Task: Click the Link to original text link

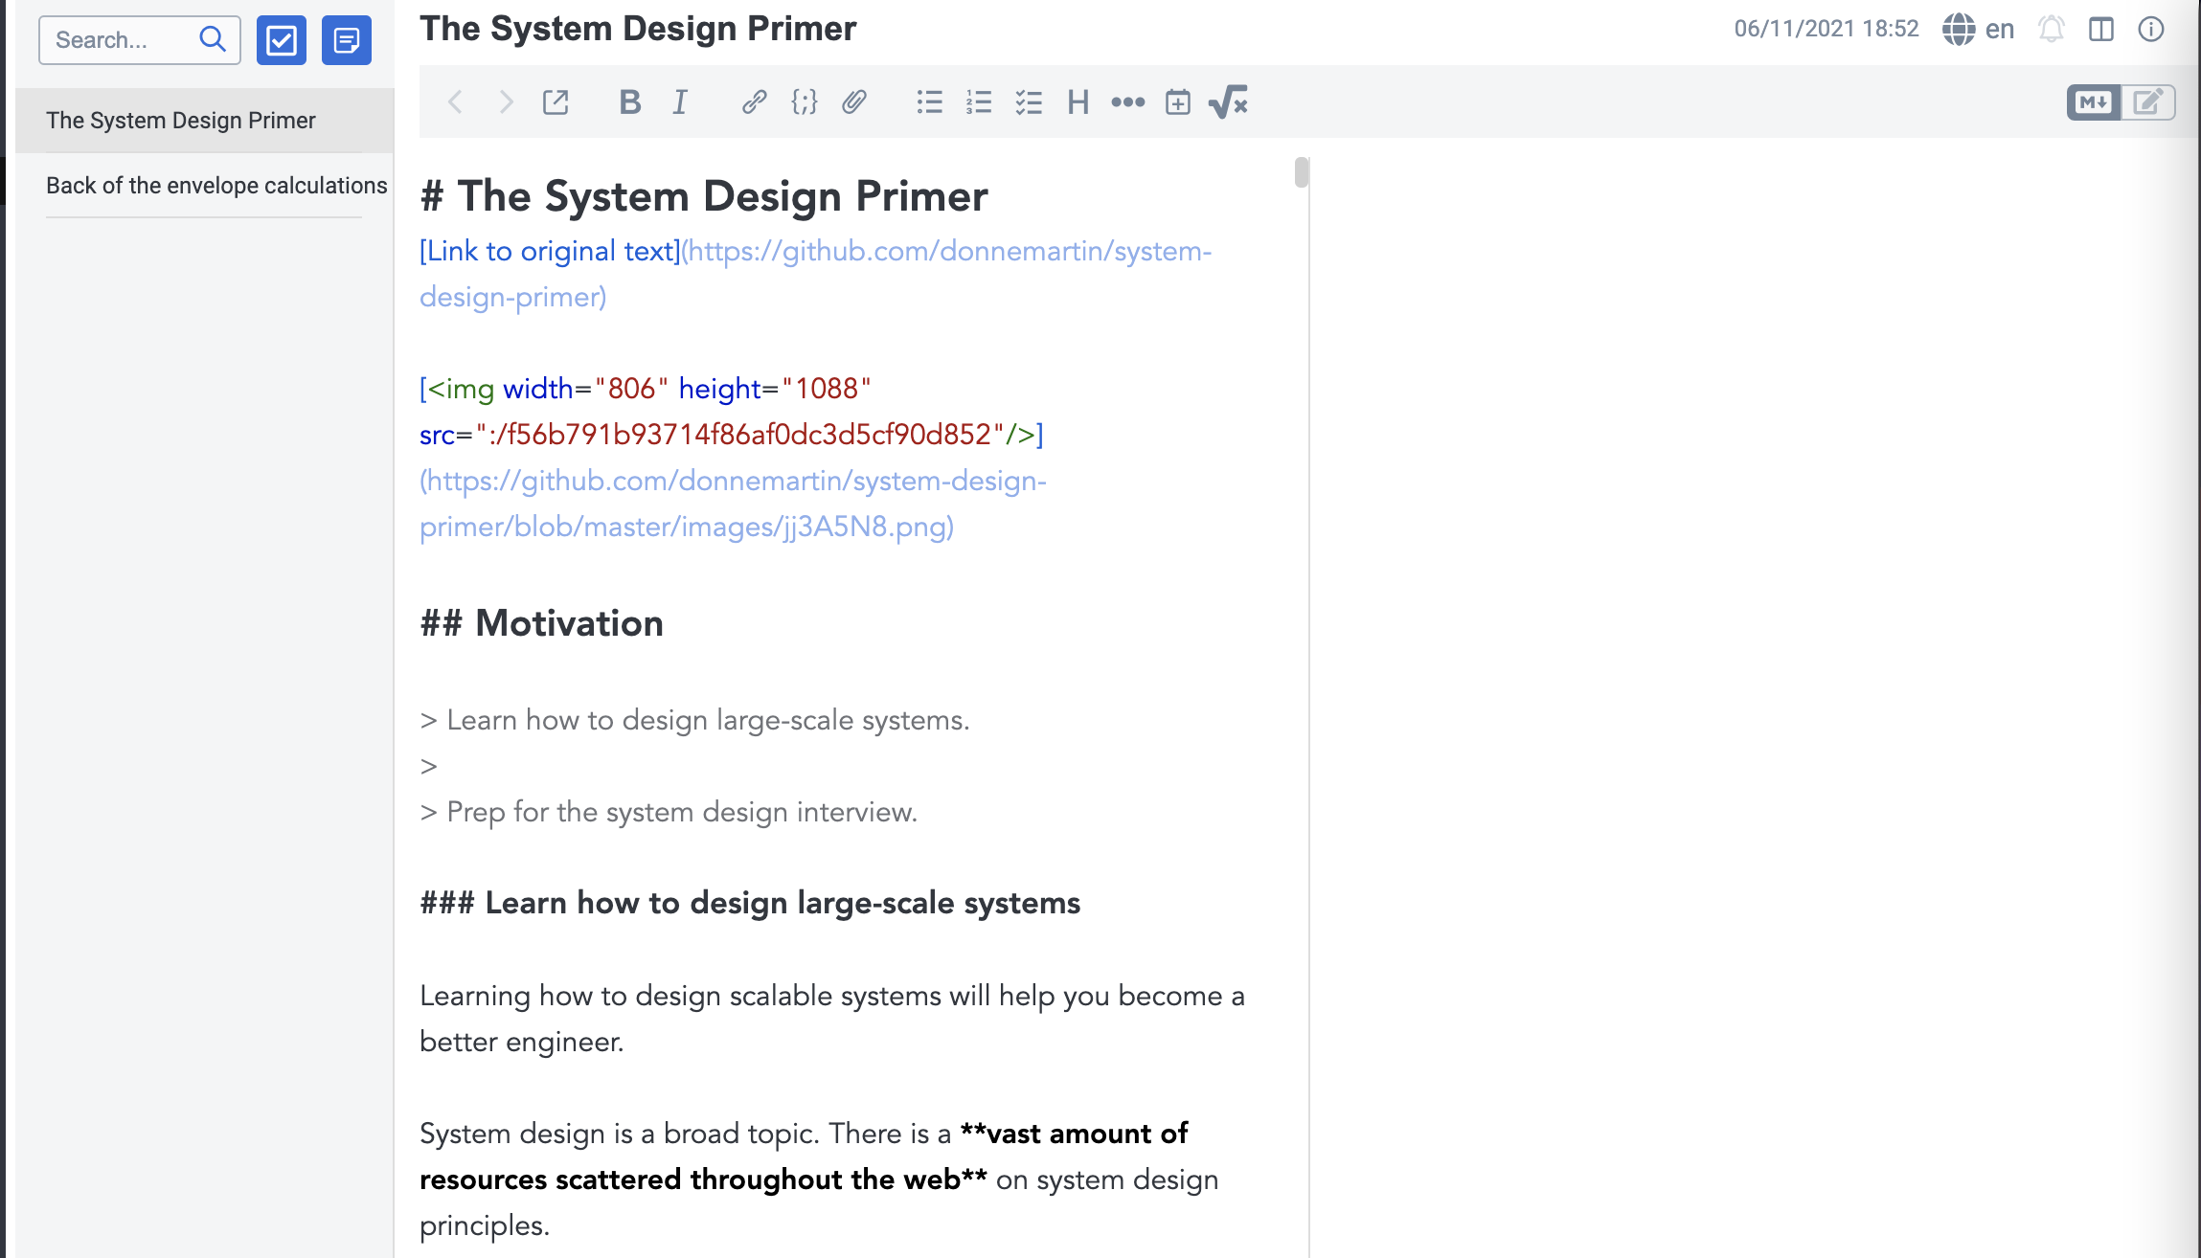Action: point(550,251)
